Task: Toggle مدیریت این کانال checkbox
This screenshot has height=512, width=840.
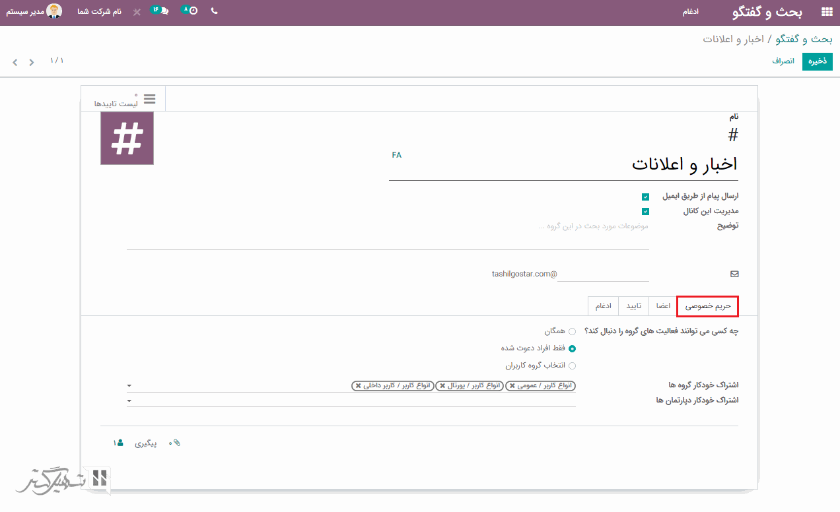Action: pos(645,212)
